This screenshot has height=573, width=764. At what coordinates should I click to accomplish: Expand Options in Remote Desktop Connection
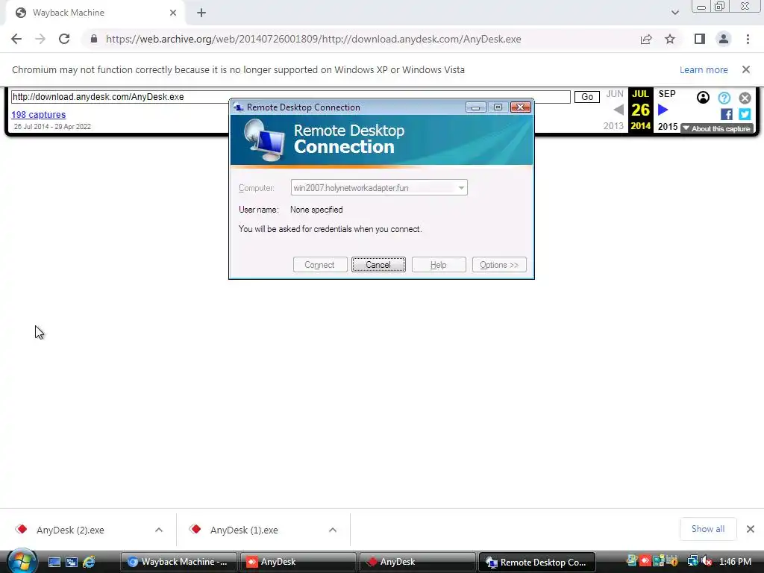(499, 265)
